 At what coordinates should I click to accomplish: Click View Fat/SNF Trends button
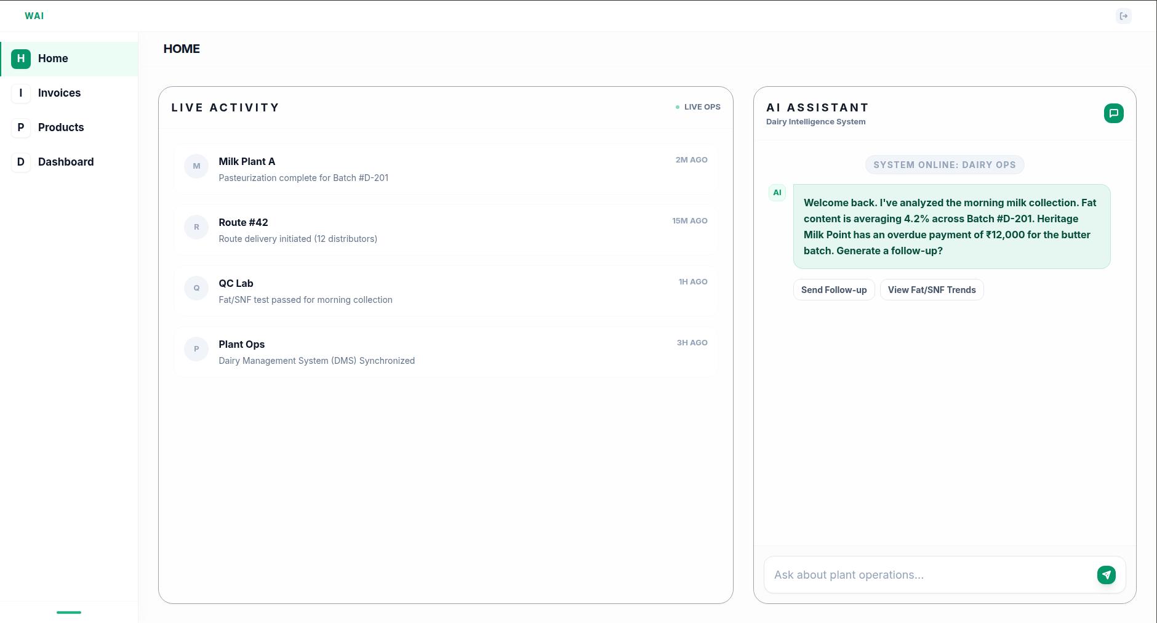(x=932, y=290)
